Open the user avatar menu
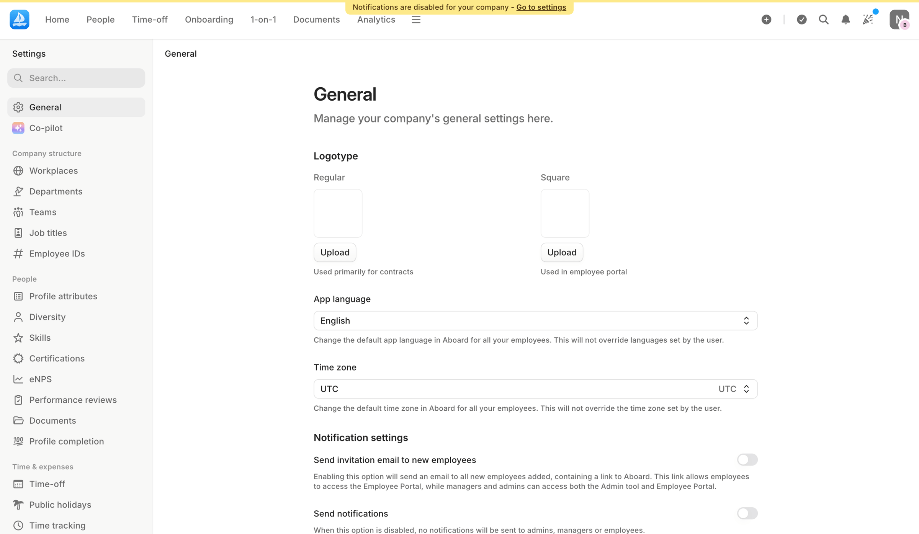The image size is (919, 534). 899,20
